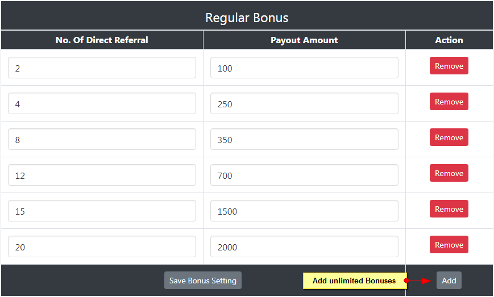
Task: Click the payout field containing 700
Action: coord(304,175)
